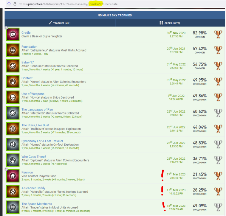This screenshot has height=216, width=226.
Task: Expand the plus marker beside Cradle
Action: (x=6, y=28)
